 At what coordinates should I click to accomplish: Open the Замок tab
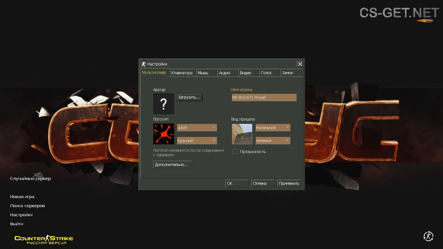pyautogui.click(x=291, y=73)
